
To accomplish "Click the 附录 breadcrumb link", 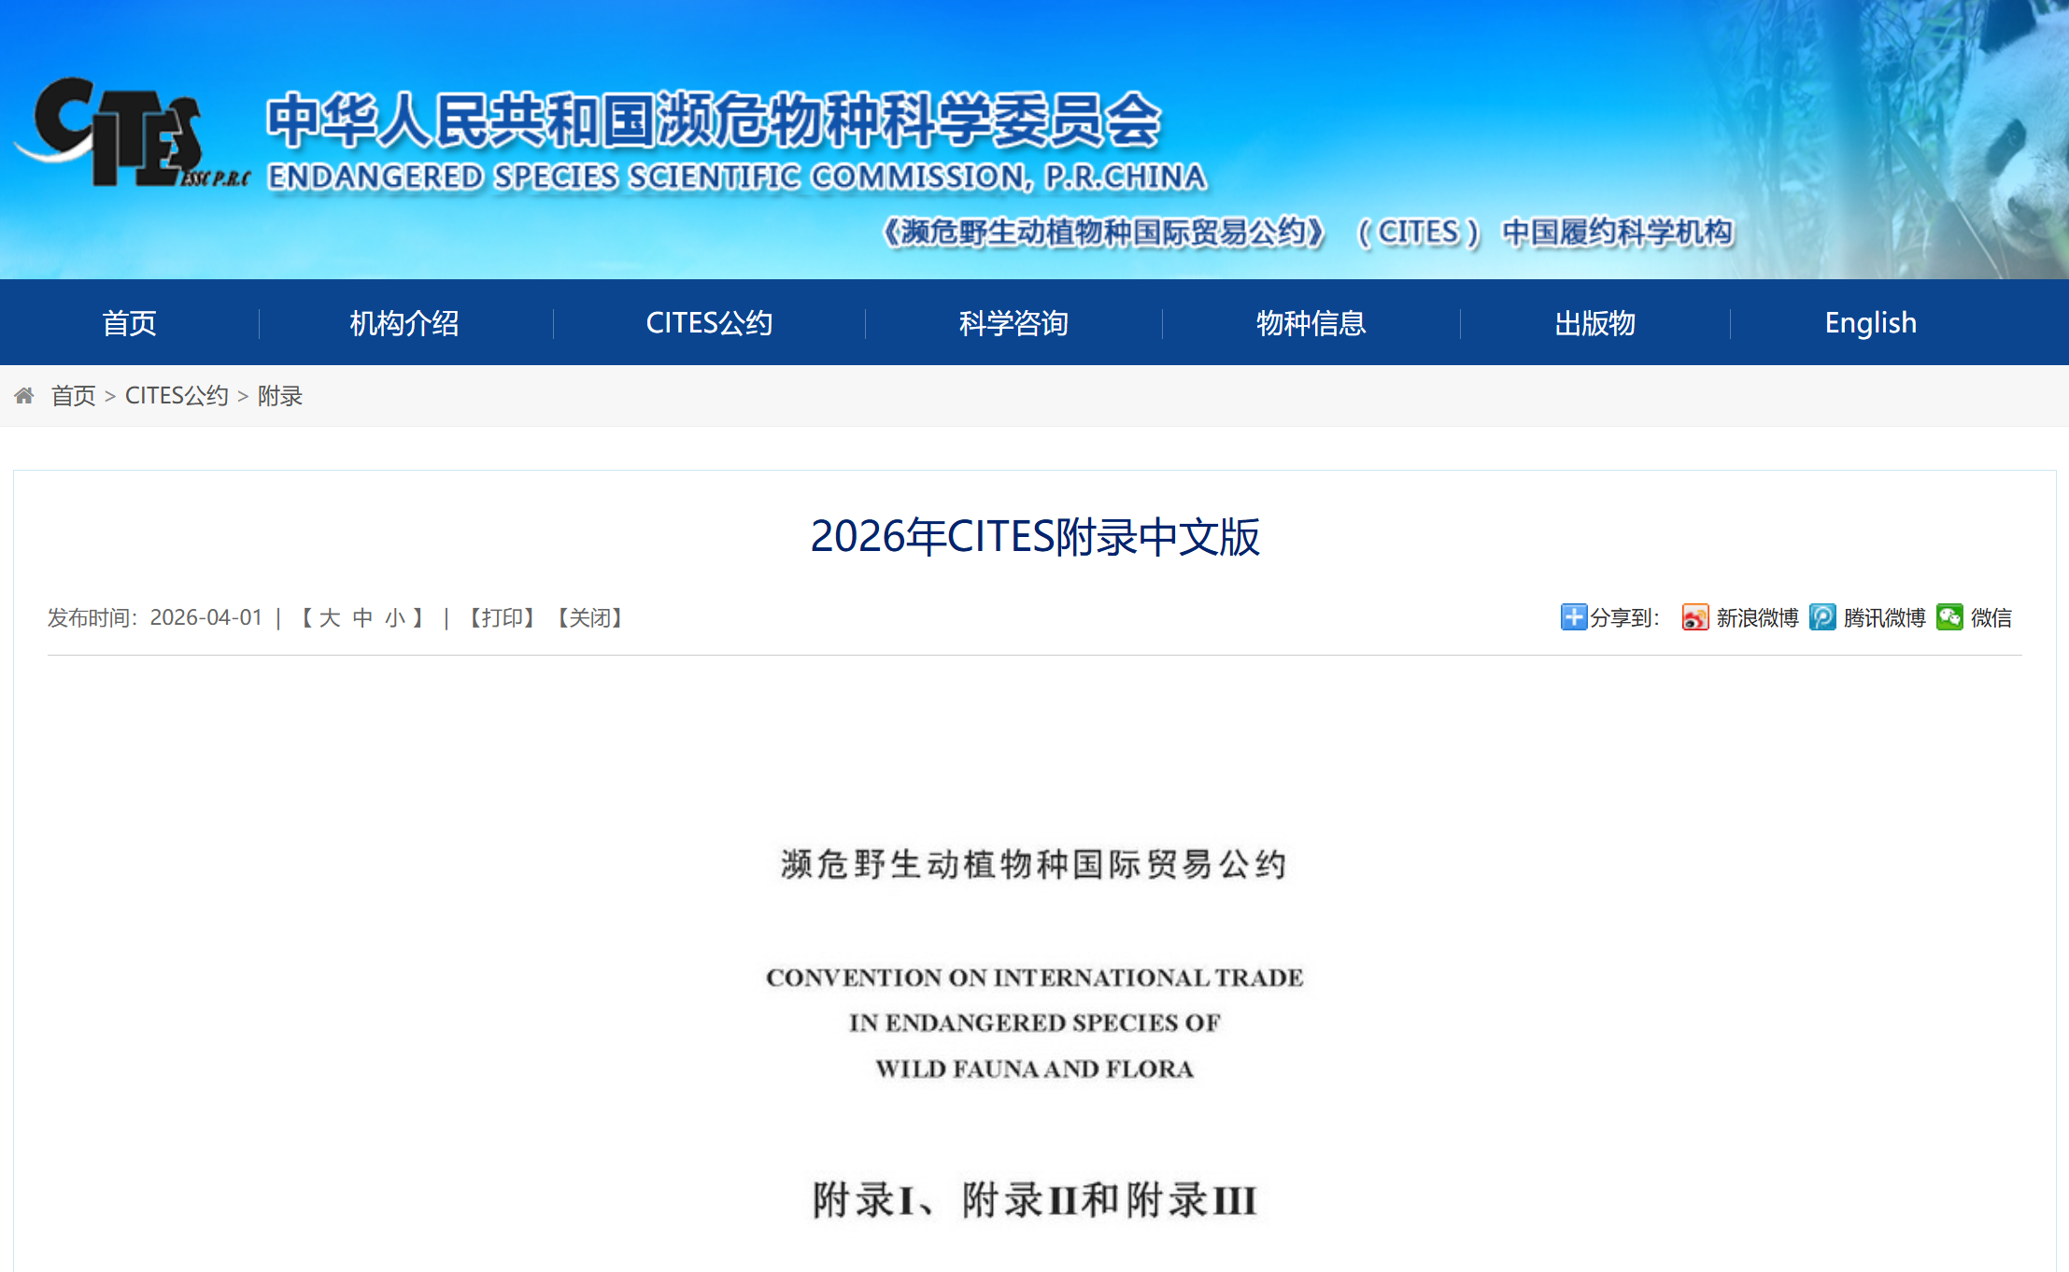I will tap(280, 396).
